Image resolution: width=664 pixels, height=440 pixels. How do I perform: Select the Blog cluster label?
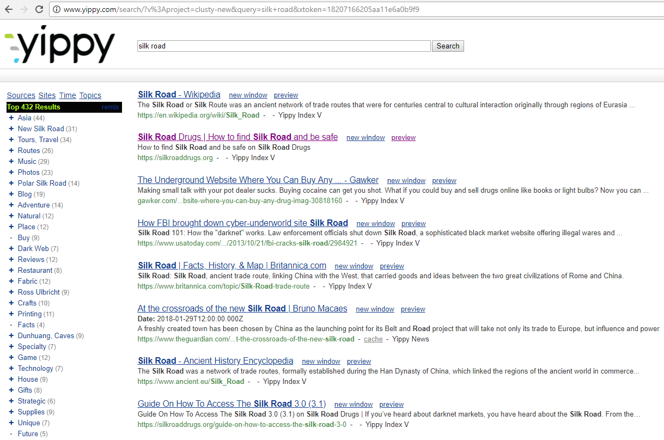(25, 194)
